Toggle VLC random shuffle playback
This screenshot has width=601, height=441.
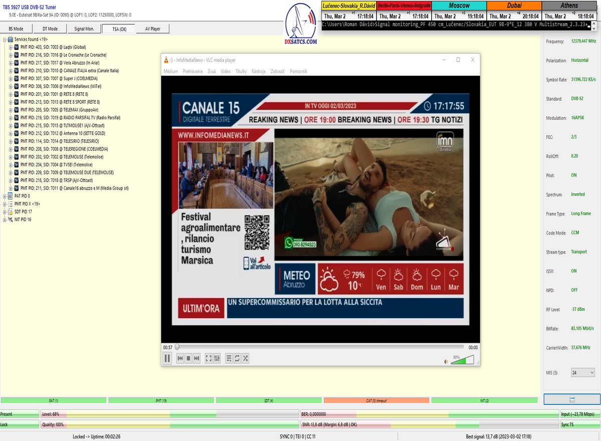(x=245, y=358)
